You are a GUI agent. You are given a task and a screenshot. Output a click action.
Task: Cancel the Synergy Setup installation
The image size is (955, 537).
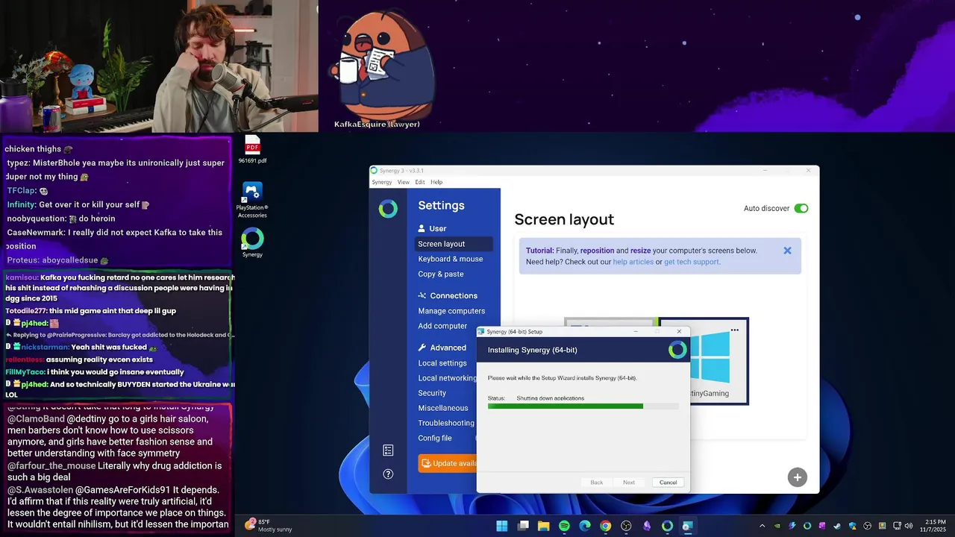(x=668, y=483)
